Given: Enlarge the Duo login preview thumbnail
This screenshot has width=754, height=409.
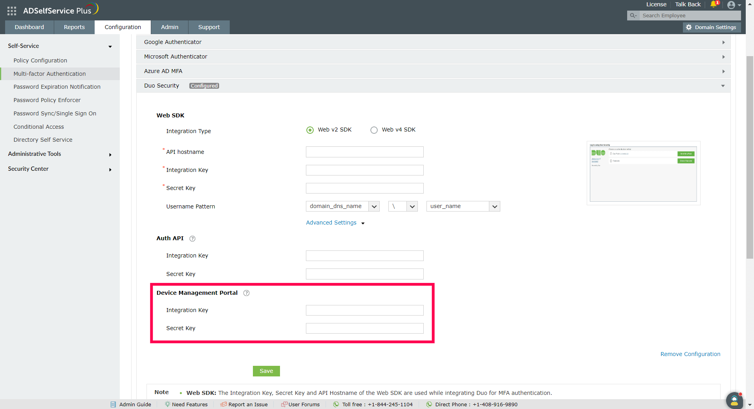Looking at the screenshot, I should coord(643,173).
